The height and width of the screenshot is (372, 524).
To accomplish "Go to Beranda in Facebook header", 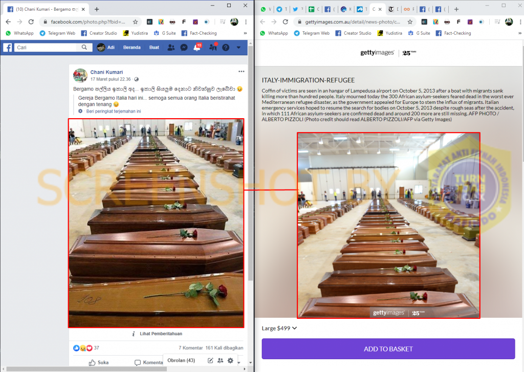I will (132, 48).
